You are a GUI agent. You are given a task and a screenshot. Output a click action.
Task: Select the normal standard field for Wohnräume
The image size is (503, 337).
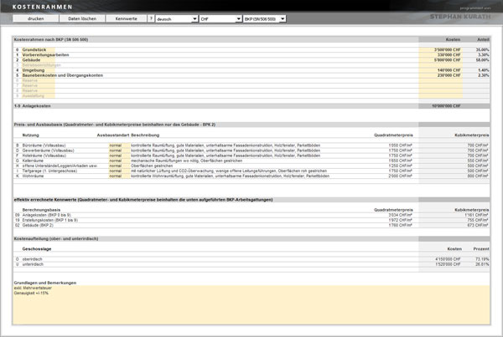click(119, 176)
